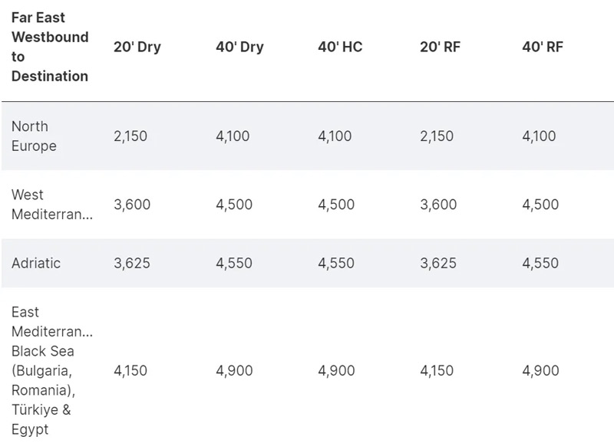Click North Europe 20' Dry value 2,150
Image resolution: width=614 pixels, height=443 pixels.
(130, 136)
